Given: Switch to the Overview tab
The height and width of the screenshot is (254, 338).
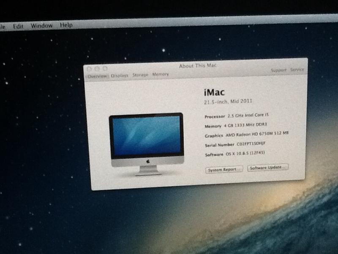Looking at the screenshot, I should point(97,76).
